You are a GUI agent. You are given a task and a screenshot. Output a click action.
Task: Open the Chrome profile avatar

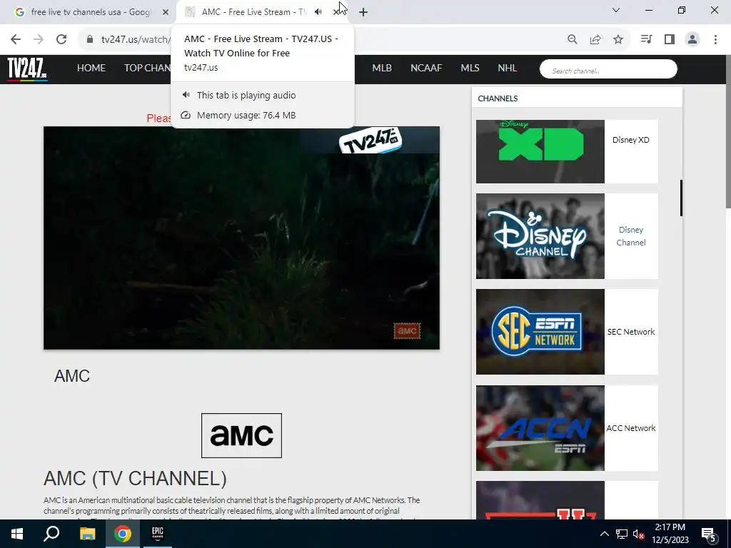pyautogui.click(x=692, y=40)
